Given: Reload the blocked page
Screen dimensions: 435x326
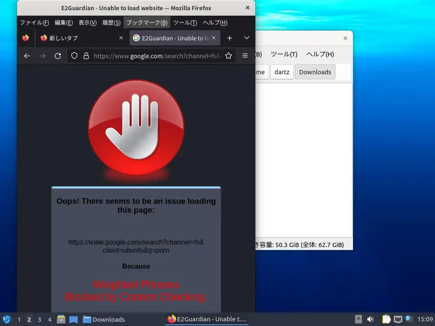Looking at the screenshot, I should [58, 56].
